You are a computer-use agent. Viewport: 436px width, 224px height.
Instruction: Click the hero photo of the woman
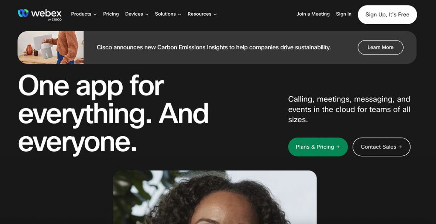215,198
